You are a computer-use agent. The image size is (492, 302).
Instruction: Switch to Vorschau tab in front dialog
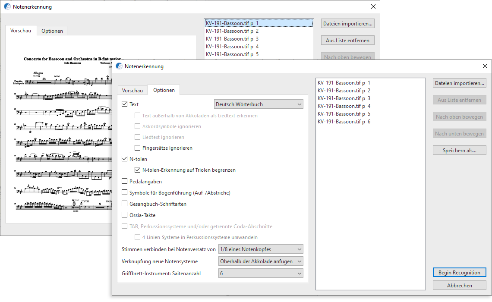click(132, 91)
